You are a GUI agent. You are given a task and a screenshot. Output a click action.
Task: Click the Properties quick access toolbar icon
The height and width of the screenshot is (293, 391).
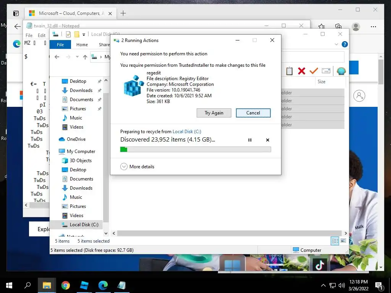point(68,34)
